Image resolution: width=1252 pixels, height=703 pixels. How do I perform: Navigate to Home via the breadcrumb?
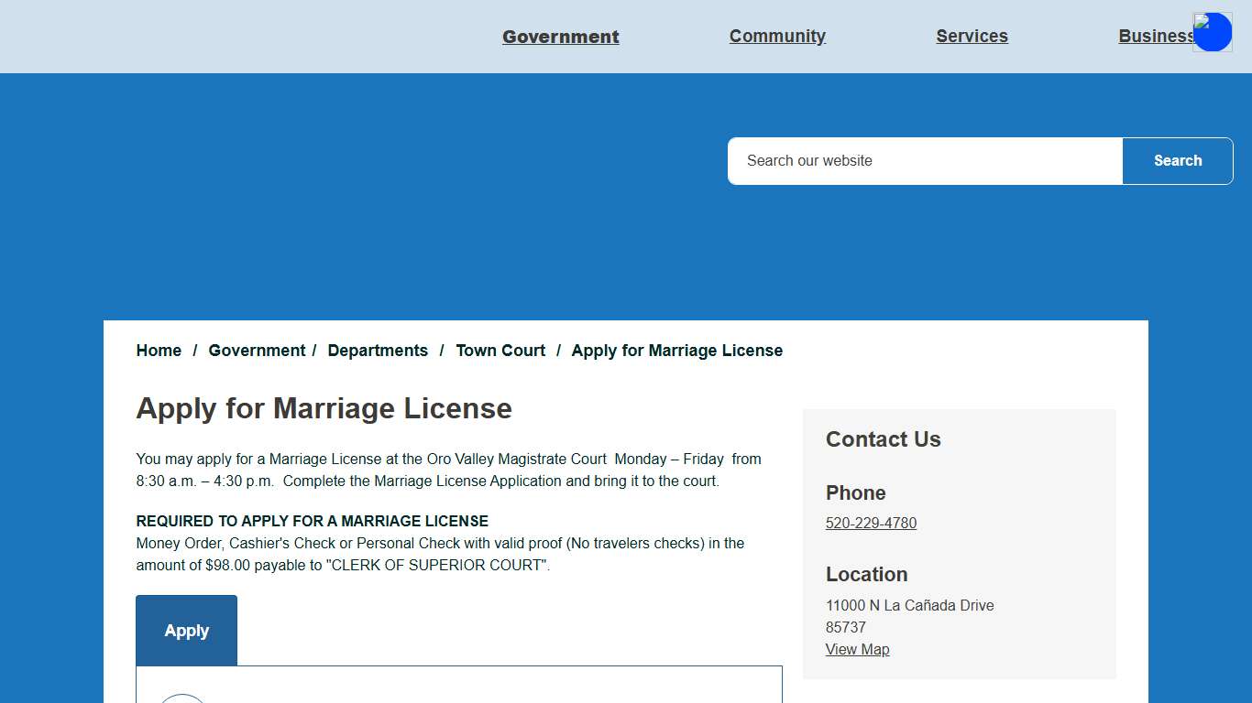(x=159, y=351)
